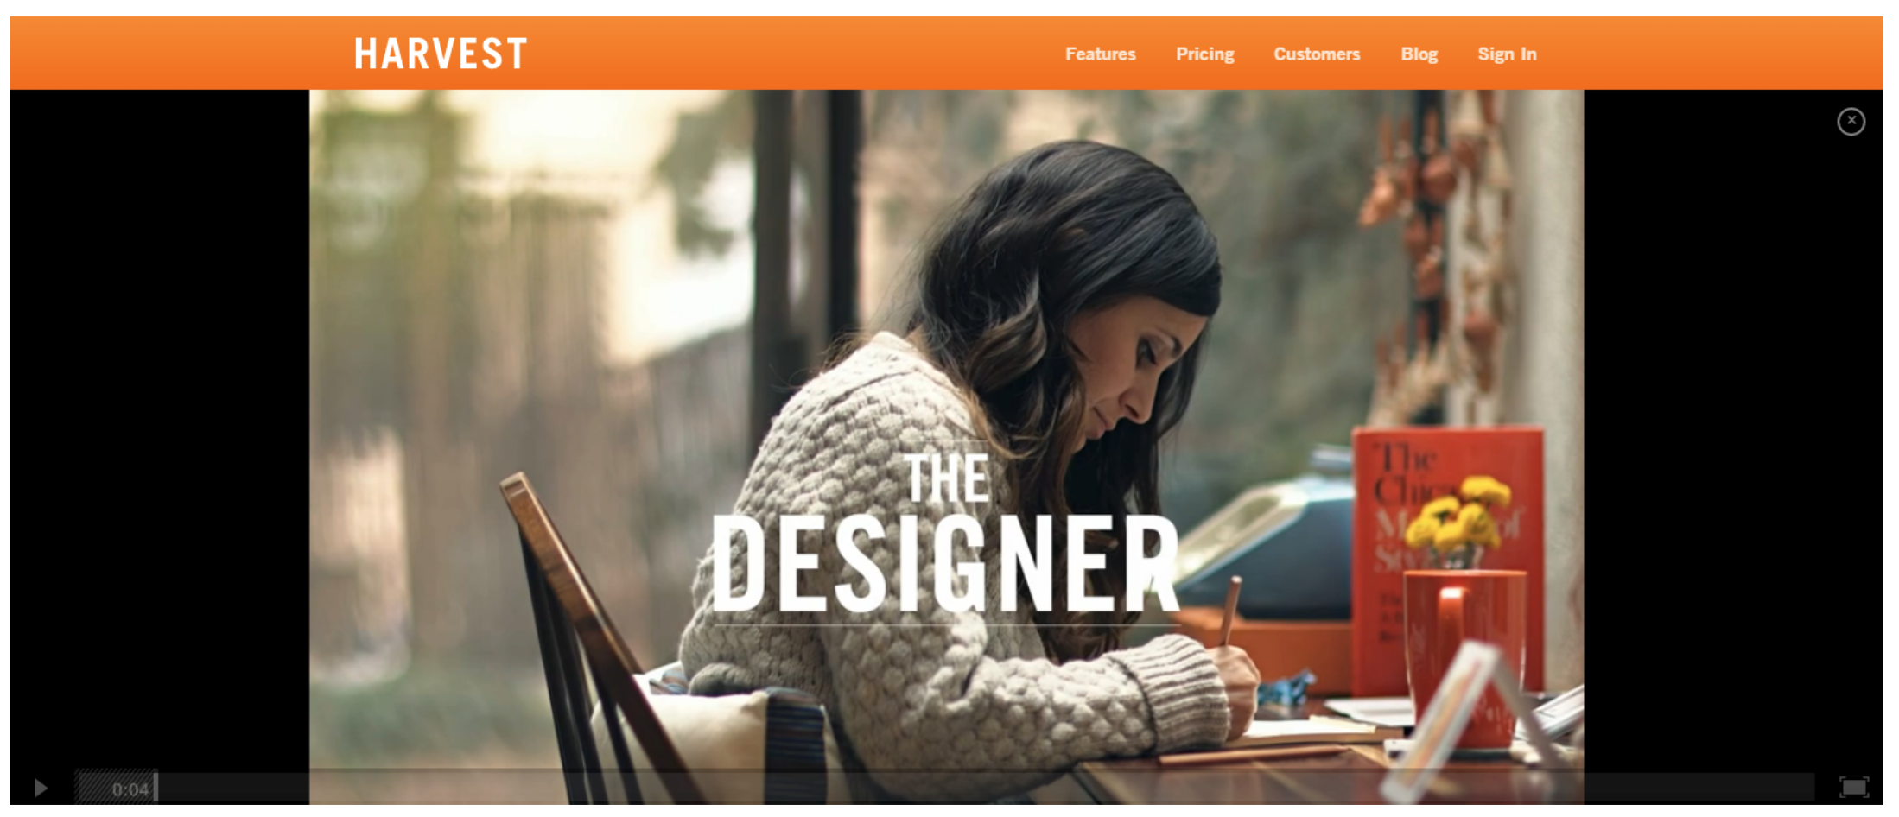
Task: Click the 0:04 elapsed time indicator
Action: 130,788
